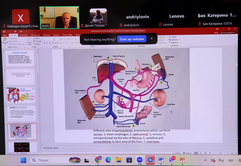The width and height of the screenshot is (241, 166).
Task: Select the tutch participant video tile
Action: [59, 17]
